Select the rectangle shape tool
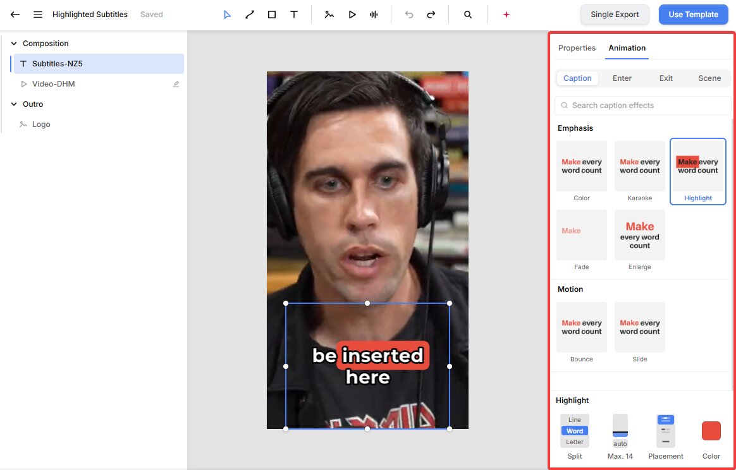The width and height of the screenshot is (736, 470). (x=272, y=15)
